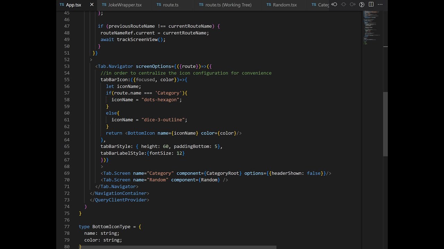Image resolution: width=444 pixels, height=249 pixels.
Task: Click the tabBarStyle property
Action: [116, 146]
